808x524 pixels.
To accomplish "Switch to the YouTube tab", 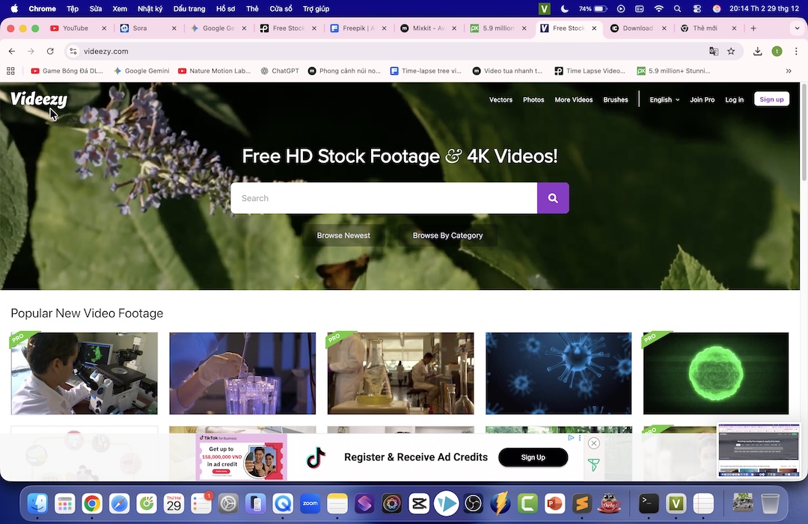I will click(x=75, y=28).
